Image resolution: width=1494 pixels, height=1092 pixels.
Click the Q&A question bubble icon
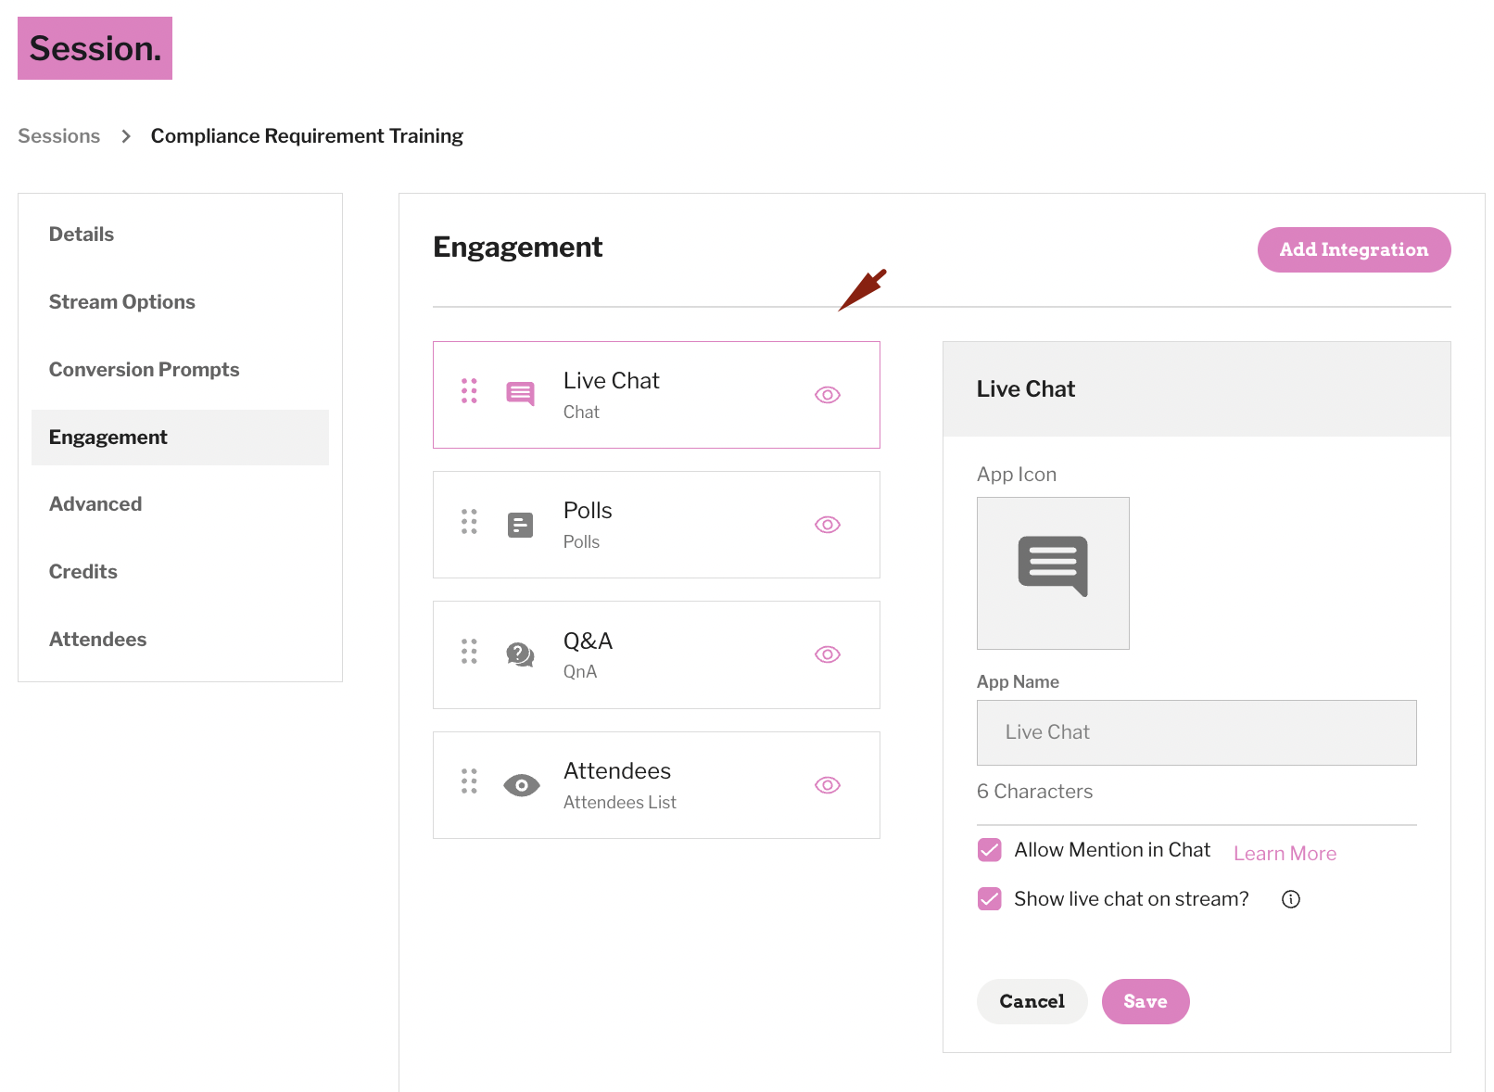[x=521, y=654]
